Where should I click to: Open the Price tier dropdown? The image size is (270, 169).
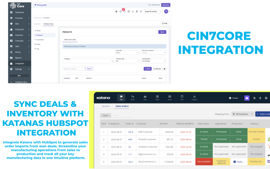coord(127,53)
